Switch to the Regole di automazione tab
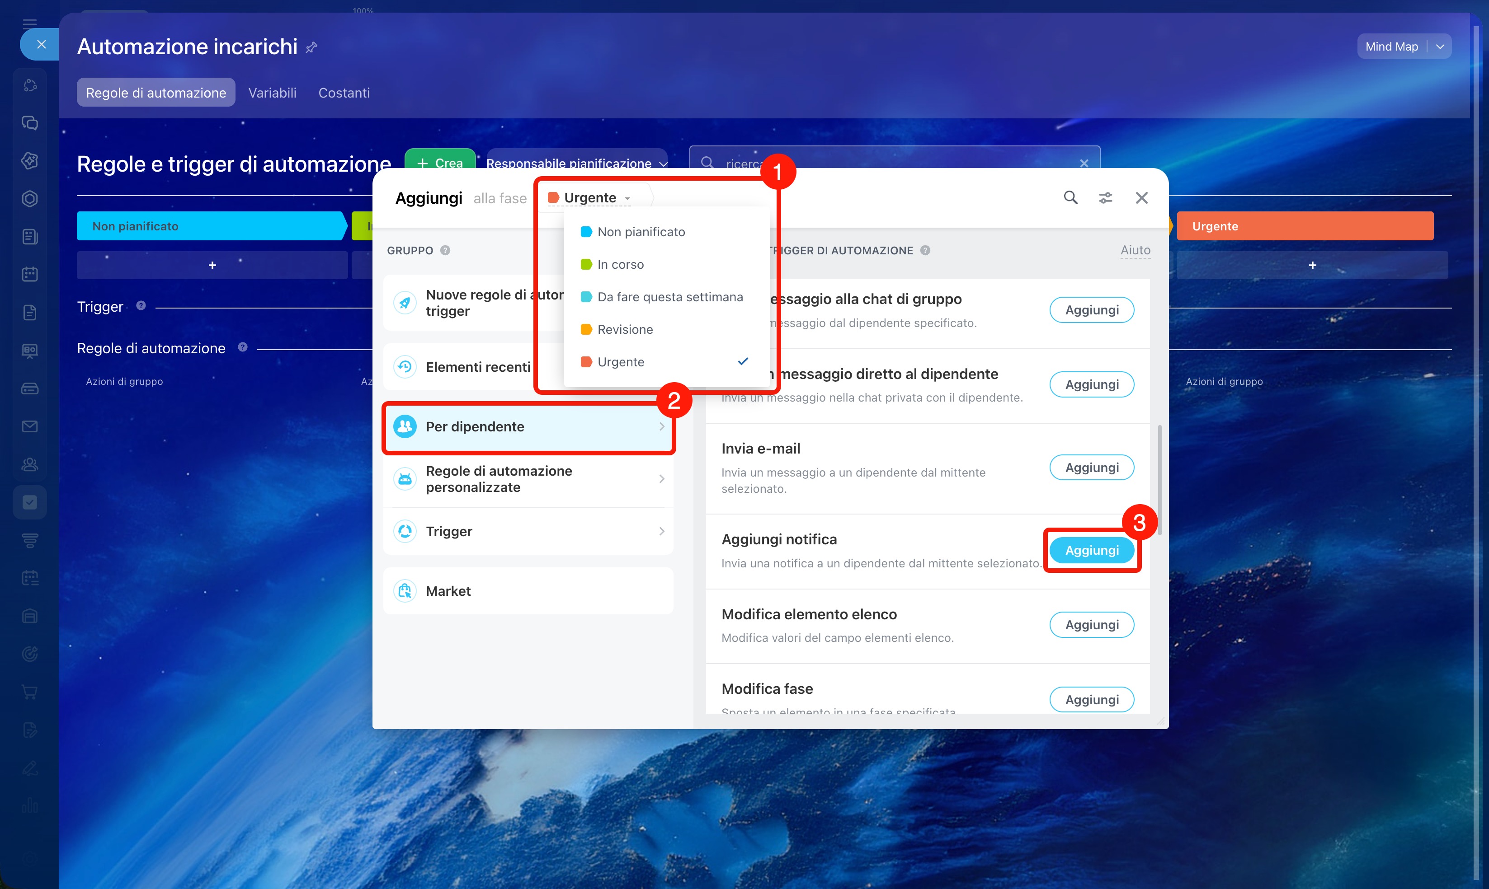This screenshot has width=1489, height=889. pyautogui.click(x=156, y=92)
